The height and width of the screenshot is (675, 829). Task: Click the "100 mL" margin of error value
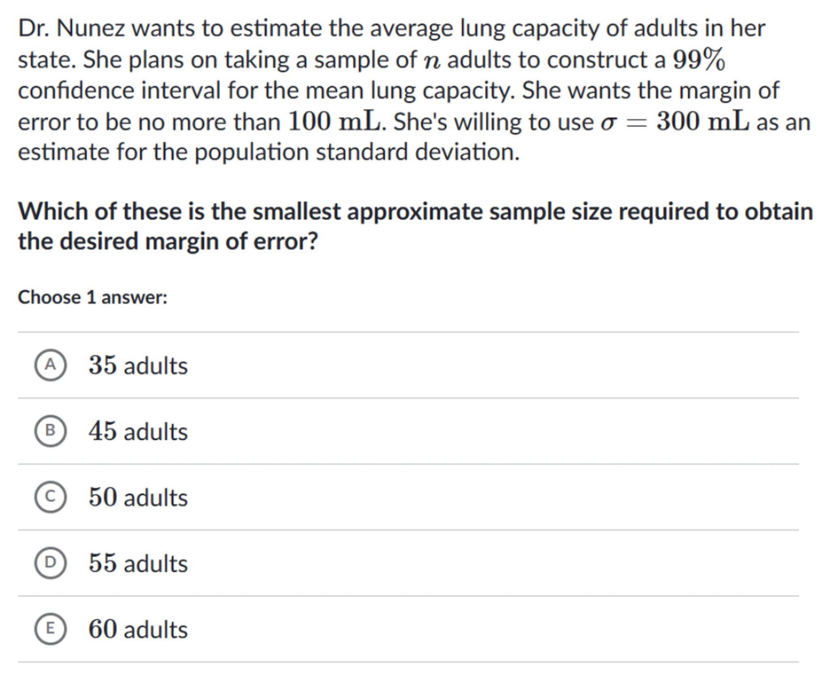click(x=334, y=121)
